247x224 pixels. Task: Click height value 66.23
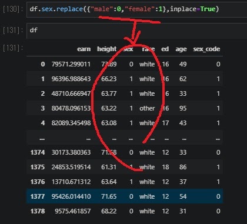[109, 79]
